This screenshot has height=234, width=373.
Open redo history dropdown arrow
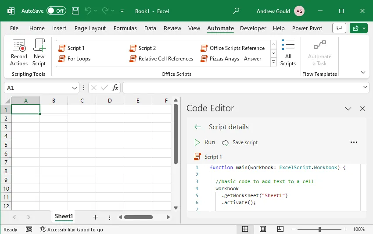(112, 11)
